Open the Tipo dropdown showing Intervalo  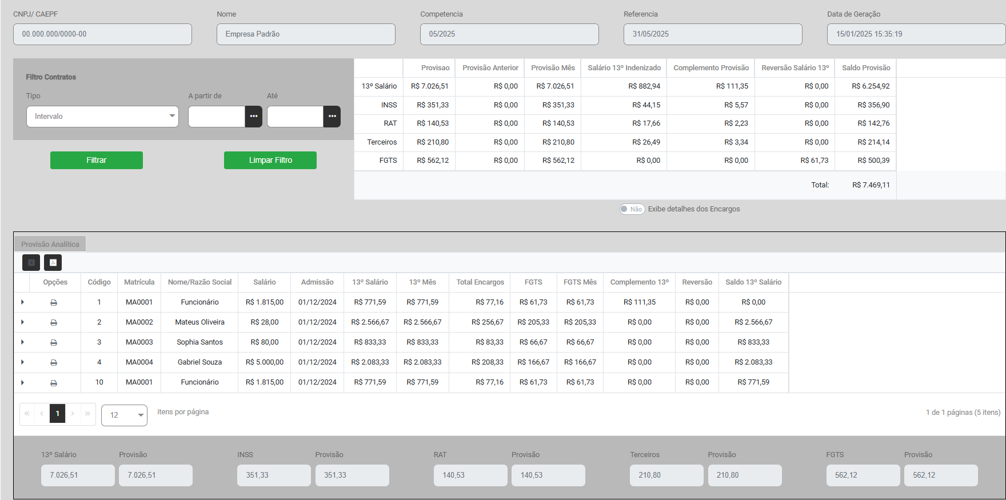[102, 117]
